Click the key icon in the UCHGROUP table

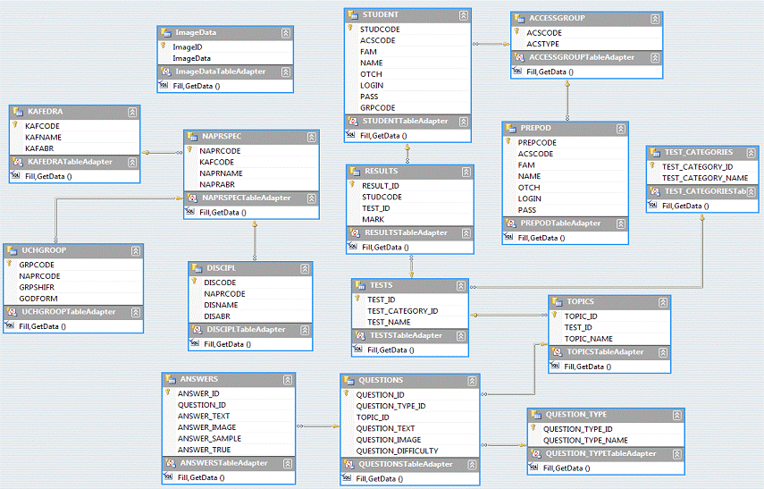tap(9, 265)
